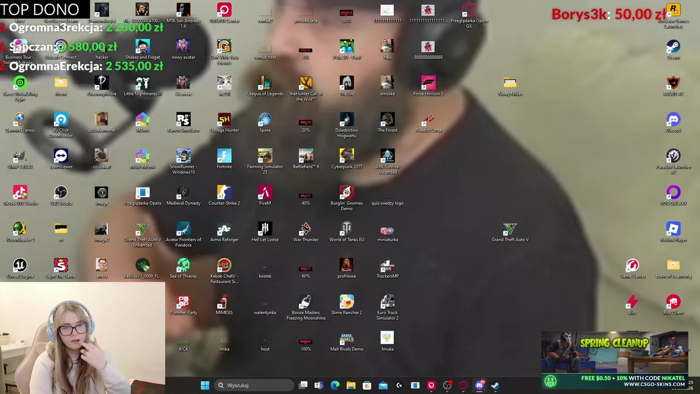
Task: Open the MIMESIS desktop shortcut
Action: (x=224, y=302)
